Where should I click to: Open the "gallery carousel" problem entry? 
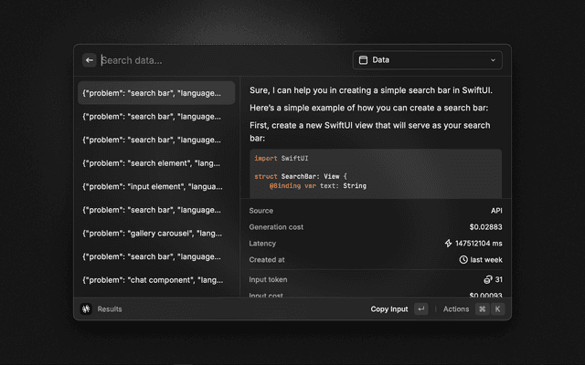tap(155, 234)
